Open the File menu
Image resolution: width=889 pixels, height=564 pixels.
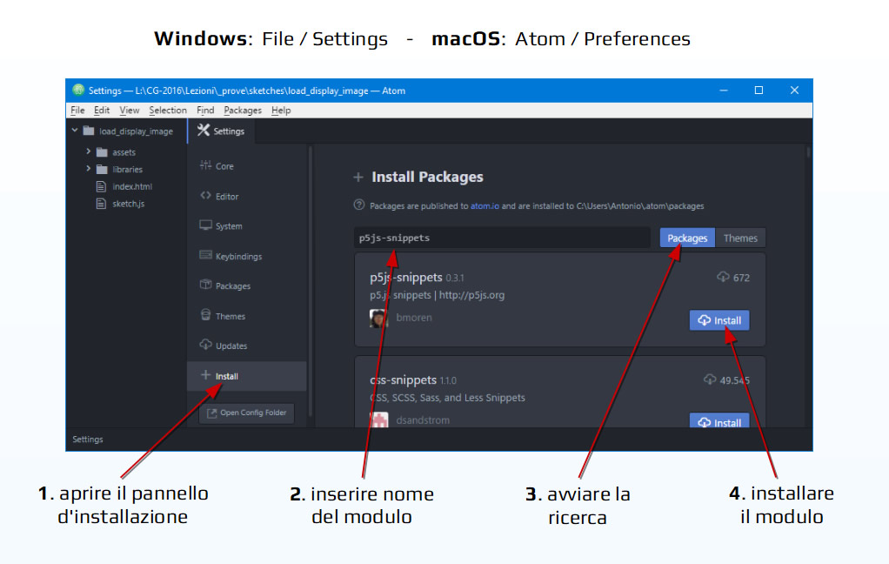coord(77,110)
